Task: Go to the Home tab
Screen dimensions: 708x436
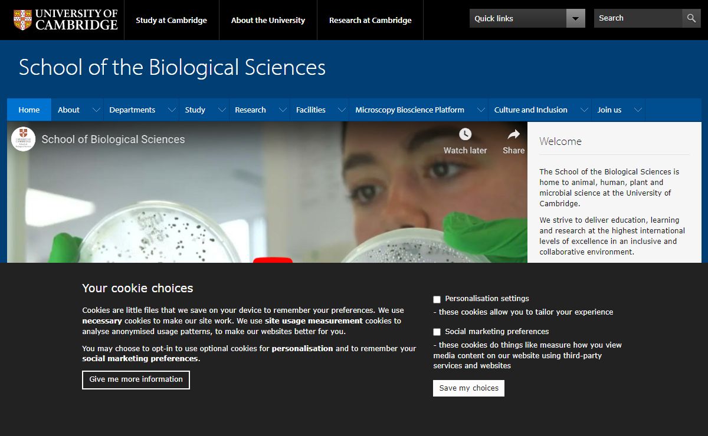Action: tap(29, 110)
